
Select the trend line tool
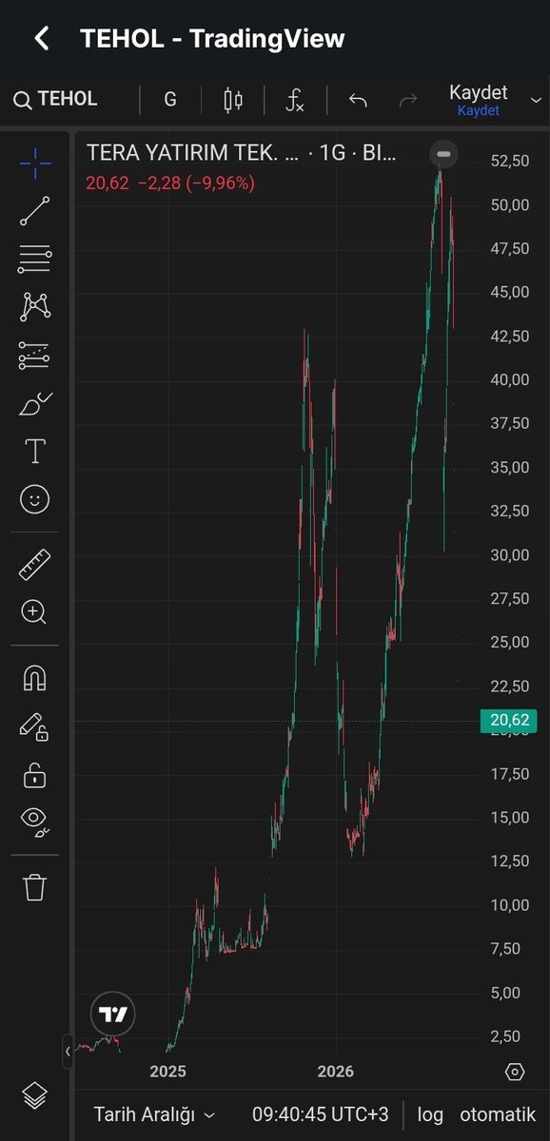click(35, 210)
